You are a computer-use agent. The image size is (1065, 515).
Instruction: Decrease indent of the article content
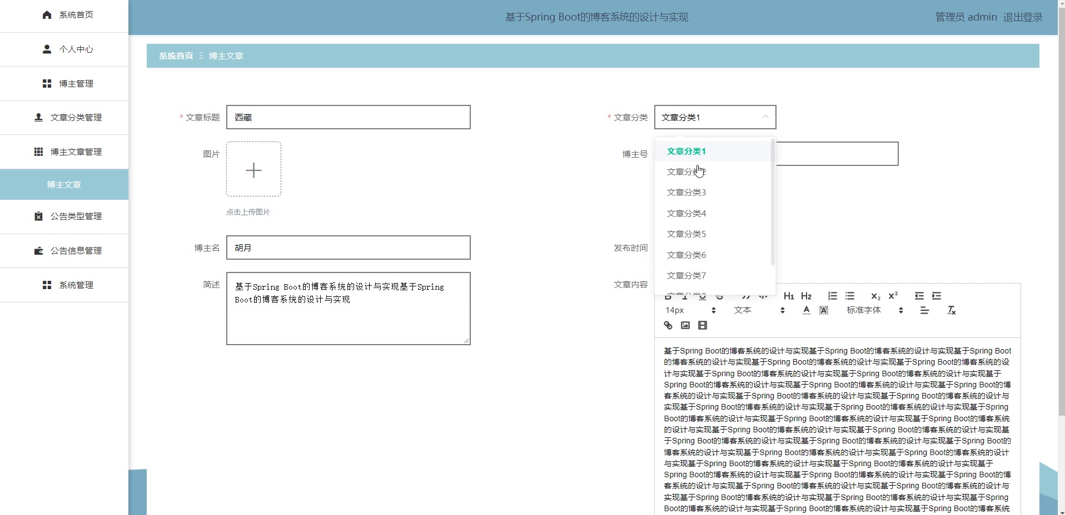[919, 296]
